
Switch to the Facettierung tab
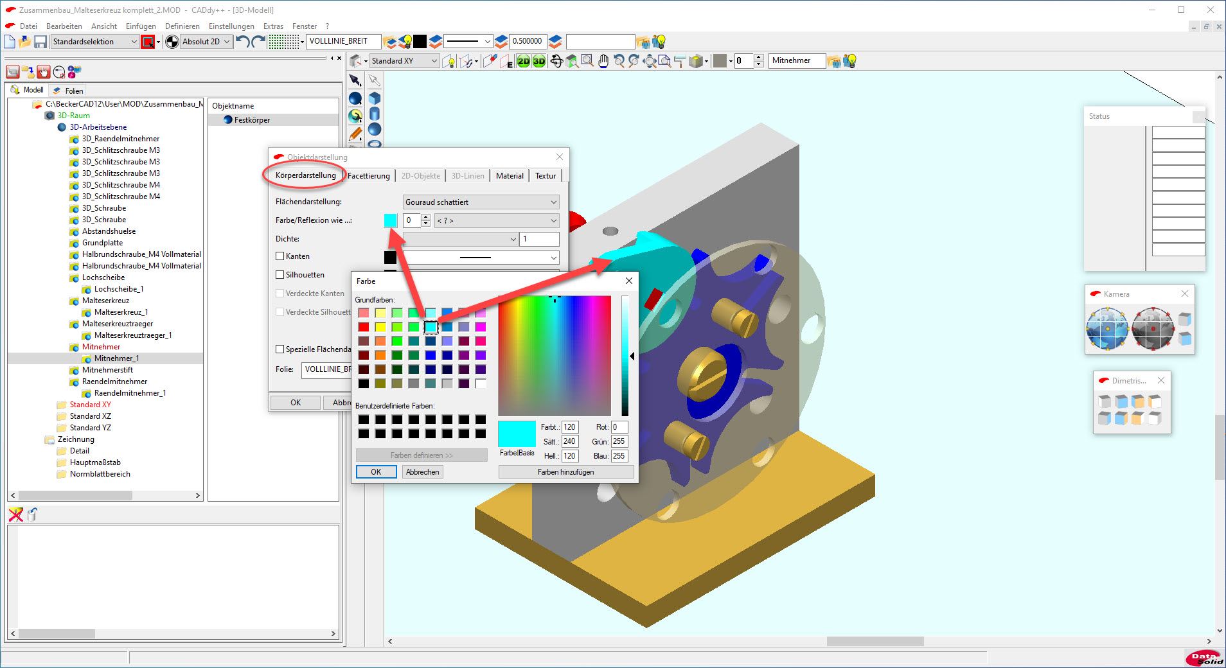click(369, 176)
